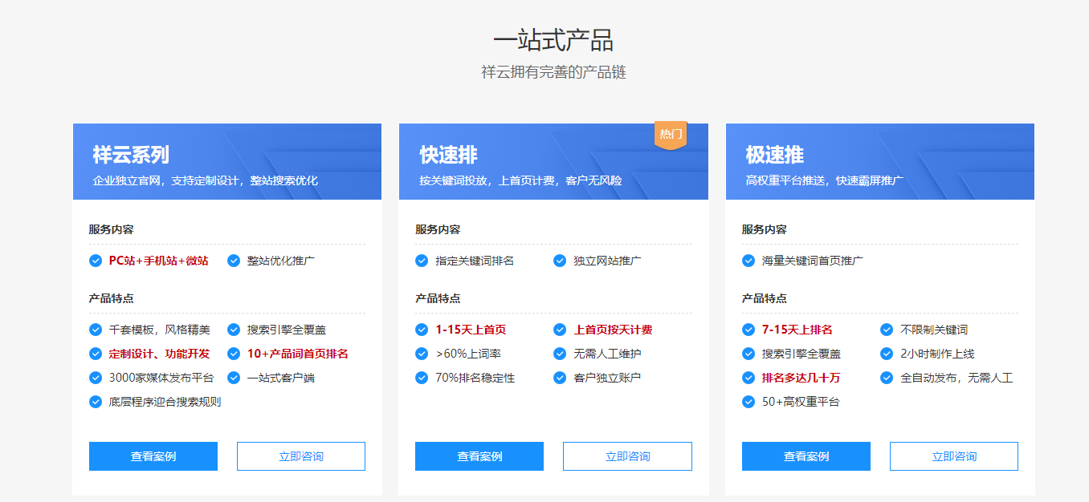Image resolution: width=1089 pixels, height=502 pixels.
Task: Click 产品特点 heading in 极速推 card
Action: [x=765, y=298]
